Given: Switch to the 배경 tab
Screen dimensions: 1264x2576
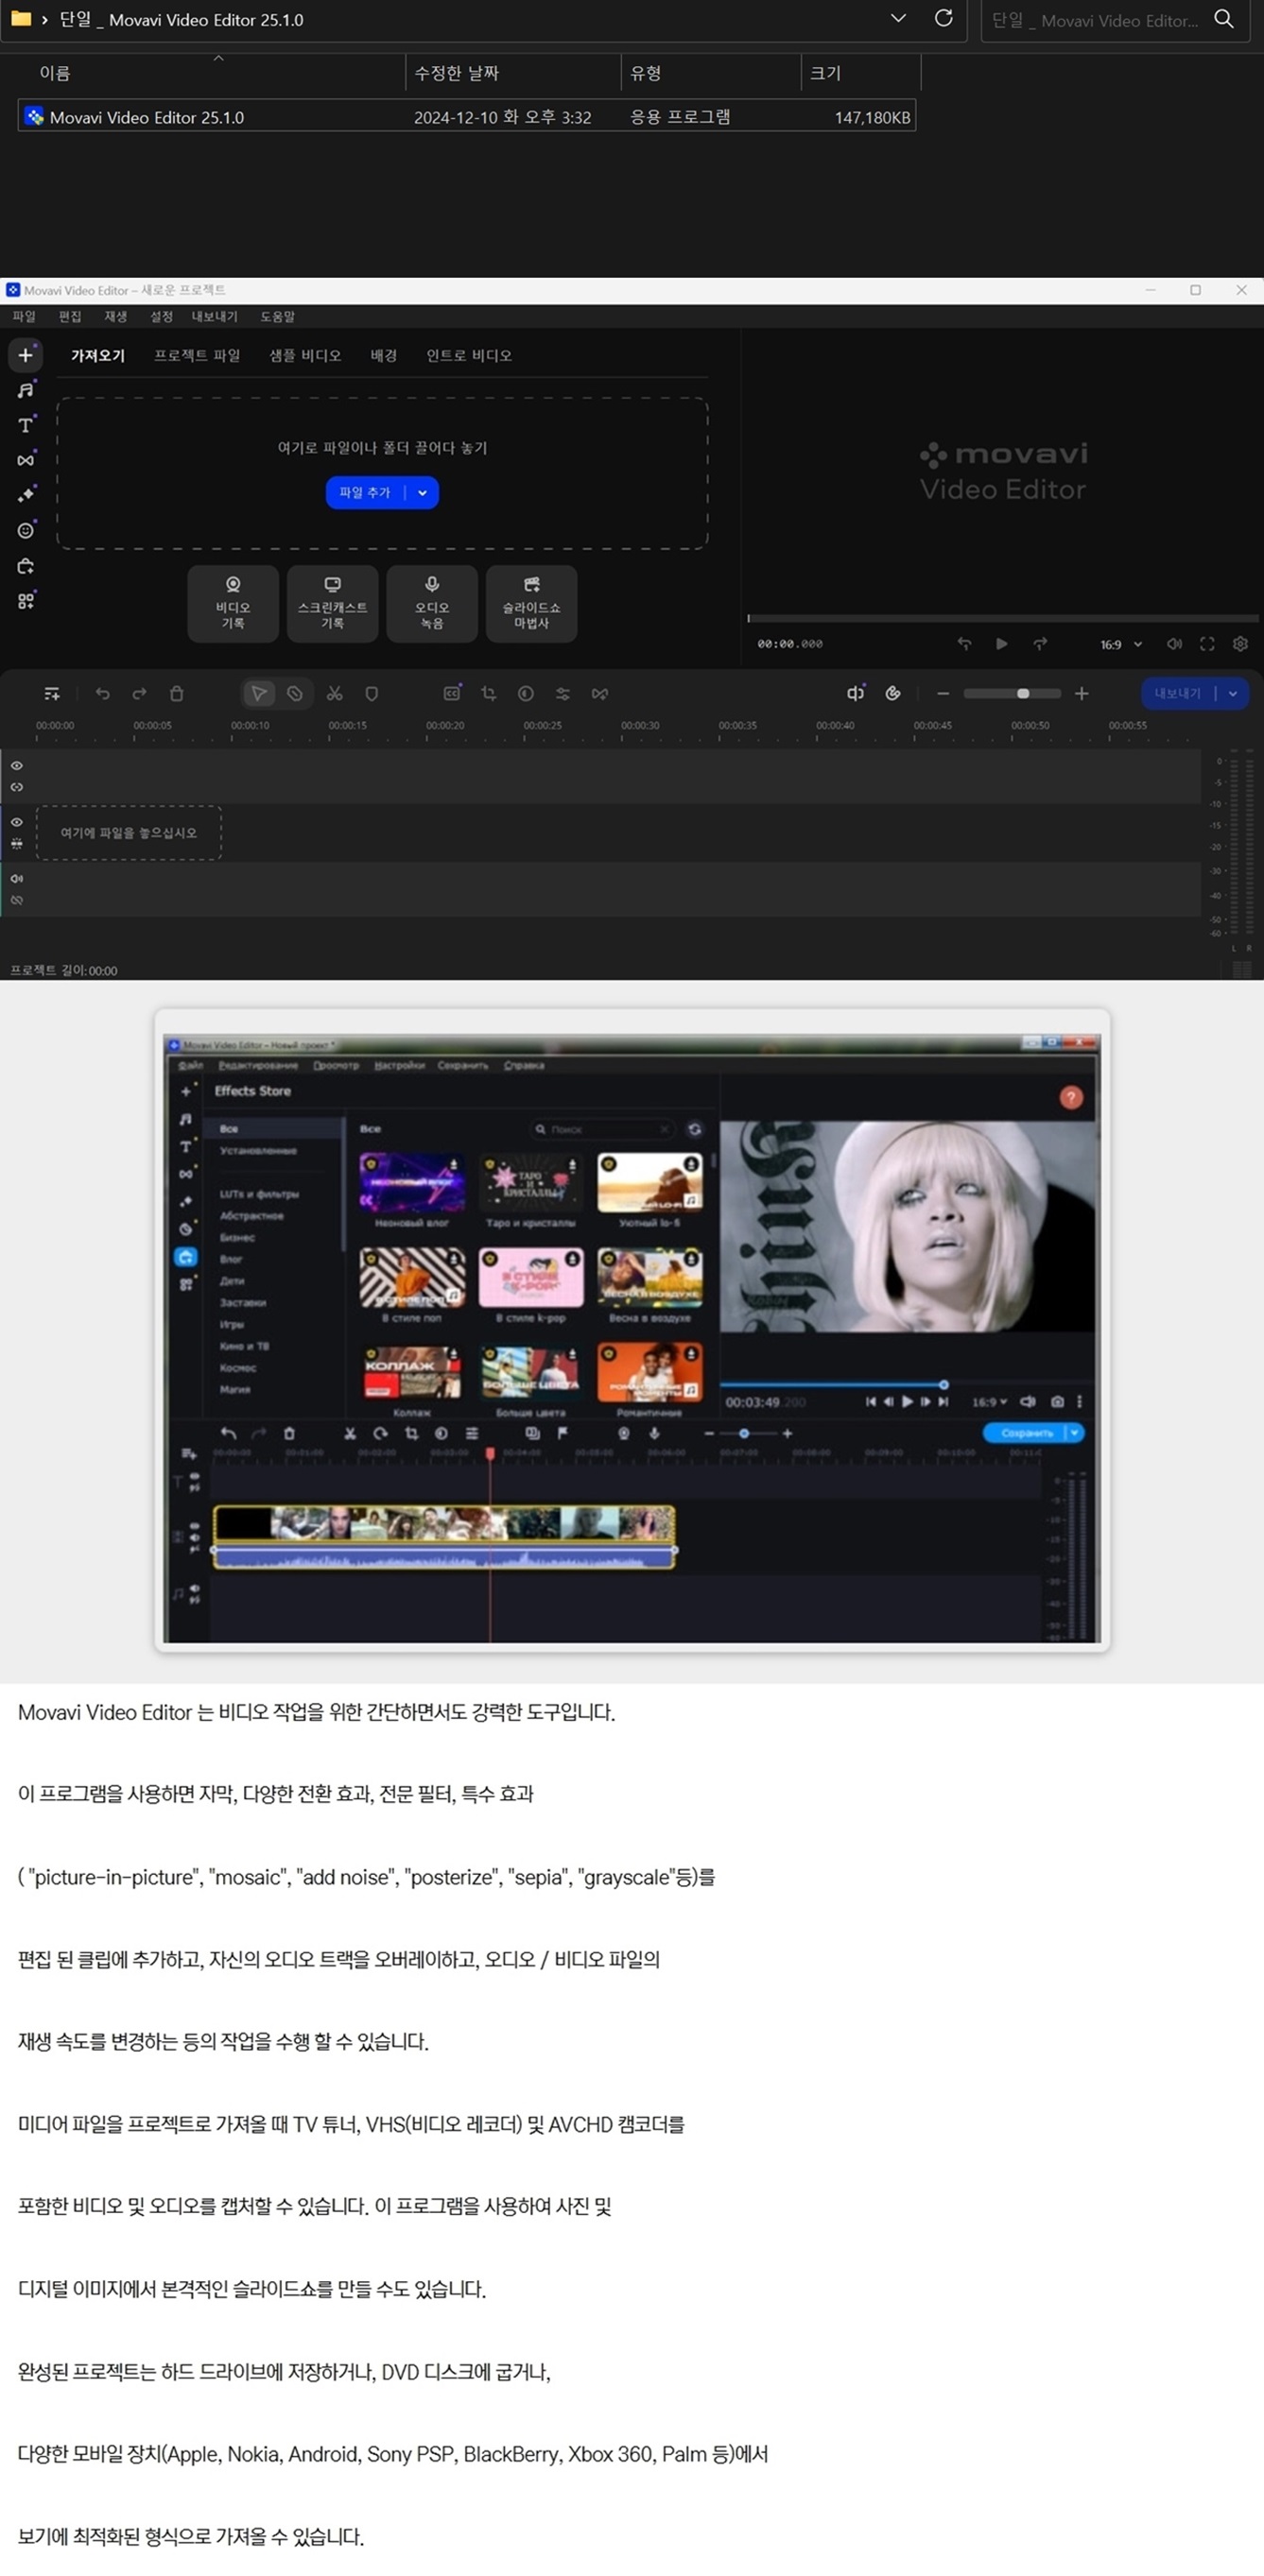Looking at the screenshot, I should click(383, 355).
